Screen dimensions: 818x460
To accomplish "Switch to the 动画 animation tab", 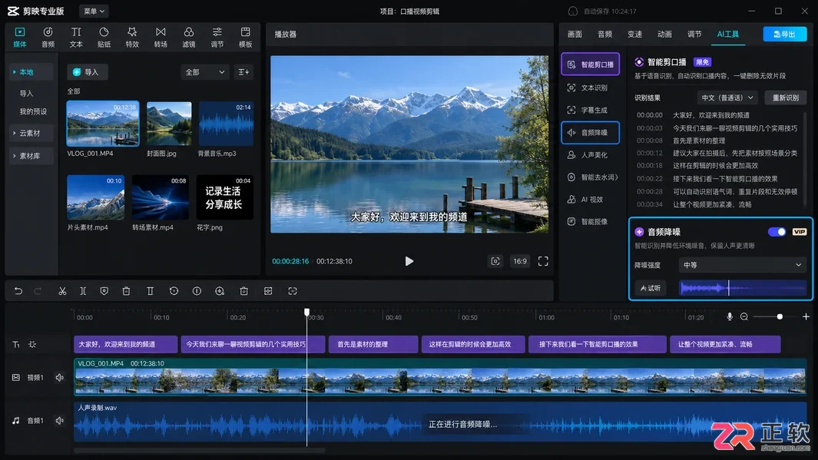I will [664, 35].
